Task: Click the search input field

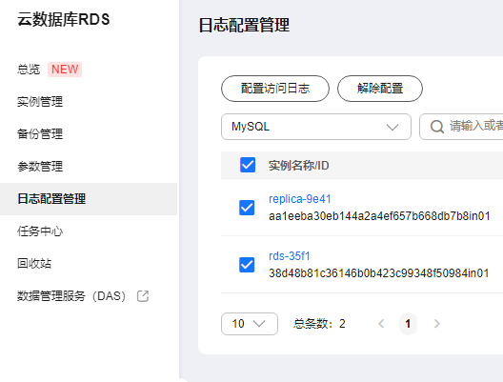Action: 461,127
